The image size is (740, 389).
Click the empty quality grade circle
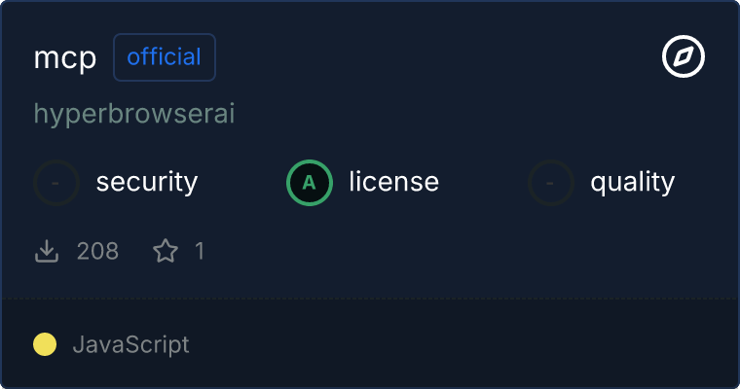[551, 182]
